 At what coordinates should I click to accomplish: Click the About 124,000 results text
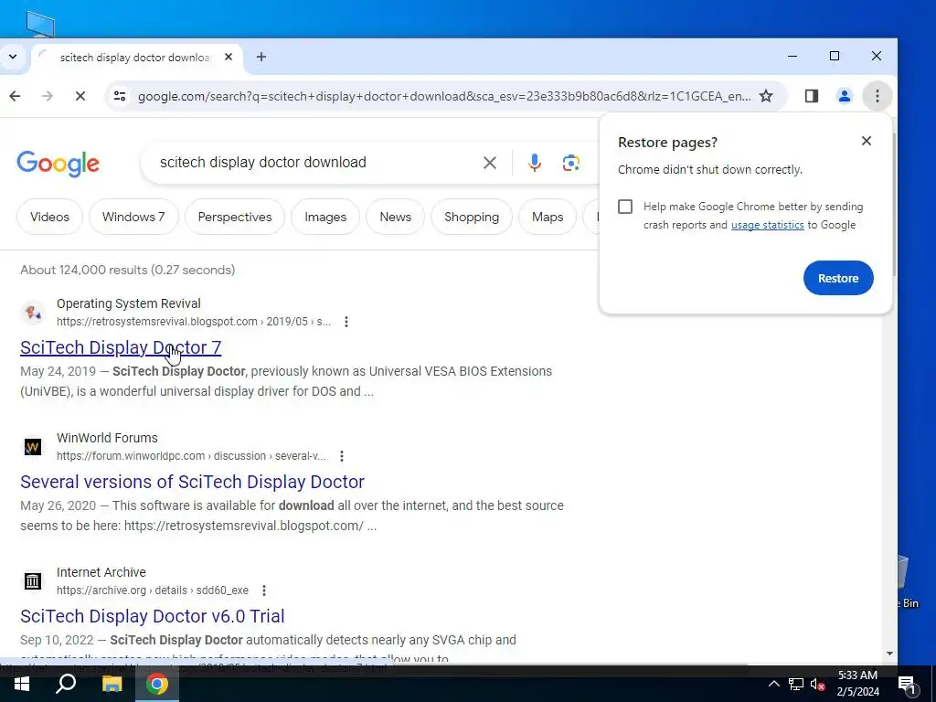pos(128,270)
